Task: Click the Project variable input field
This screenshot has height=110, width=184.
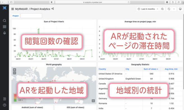Action: coord(31,16)
